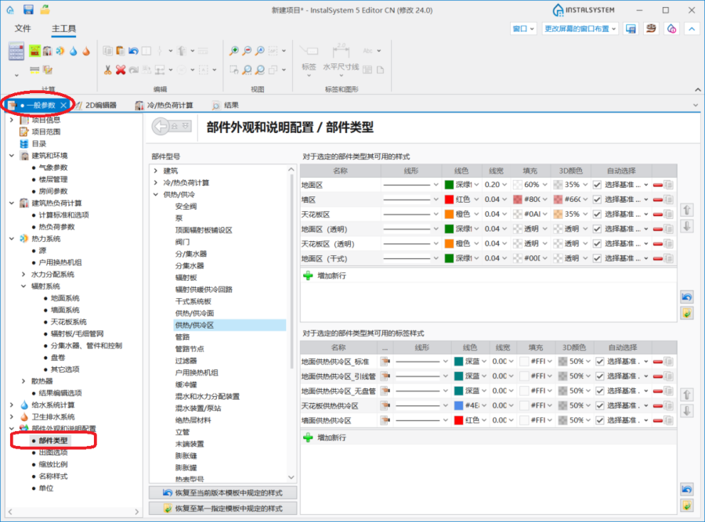Select 部件类型 in the left tree
This screenshot has height=522, width=705.
[53, 441]
